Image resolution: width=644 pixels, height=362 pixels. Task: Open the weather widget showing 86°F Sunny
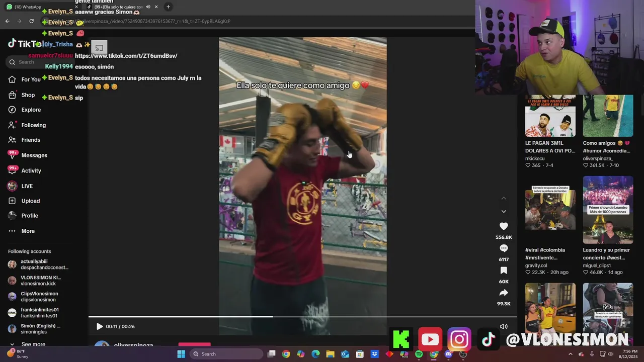point(18,354)
